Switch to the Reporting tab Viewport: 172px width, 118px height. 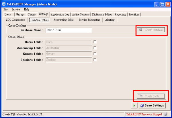[120, 14]
